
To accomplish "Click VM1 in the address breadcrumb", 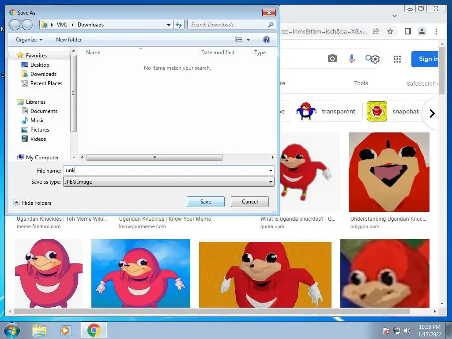I will point(62,25).
